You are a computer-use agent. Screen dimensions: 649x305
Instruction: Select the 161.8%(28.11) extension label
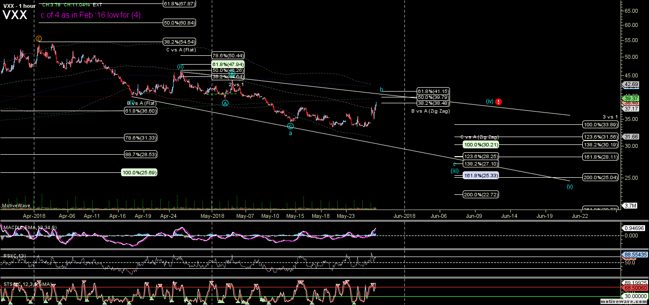tap(600, 157)
